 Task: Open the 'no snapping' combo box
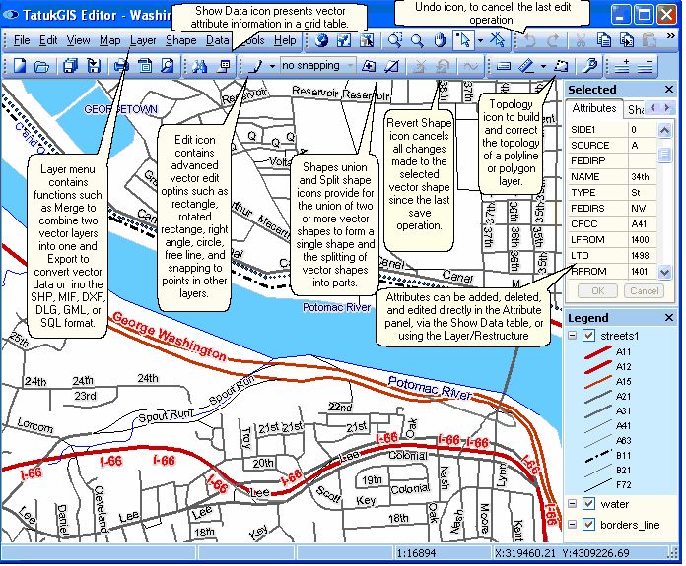[317, 66]
